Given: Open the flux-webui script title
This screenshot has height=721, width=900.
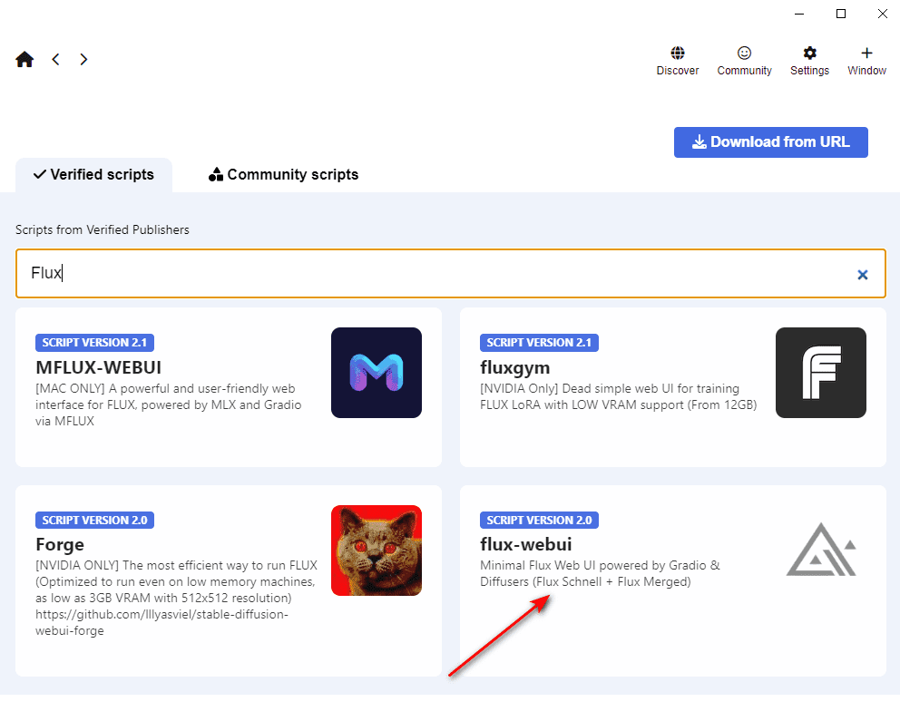Looking at the screenshot, I should tap(526, 544).
